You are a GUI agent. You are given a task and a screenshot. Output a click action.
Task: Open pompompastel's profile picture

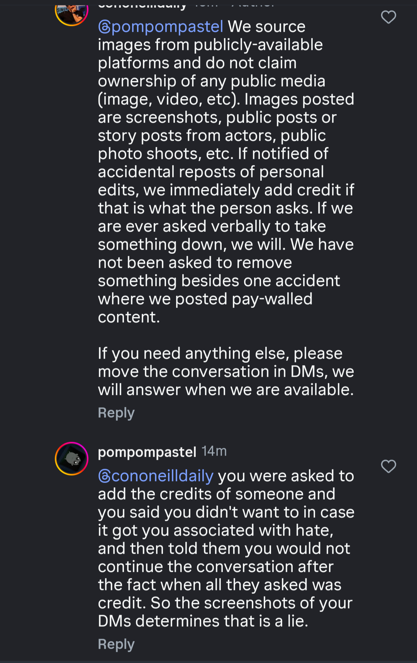[72, 459]
